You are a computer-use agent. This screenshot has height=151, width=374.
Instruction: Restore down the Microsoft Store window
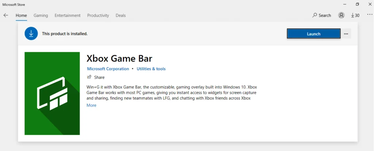357,4
